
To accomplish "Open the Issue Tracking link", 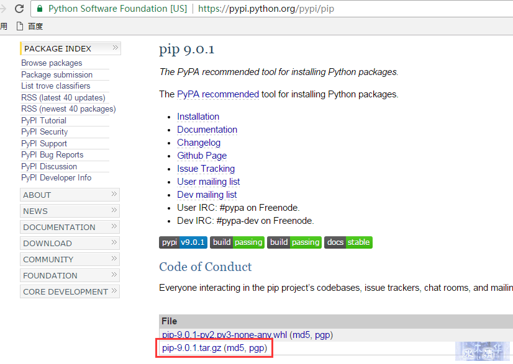I will [206, 169].
